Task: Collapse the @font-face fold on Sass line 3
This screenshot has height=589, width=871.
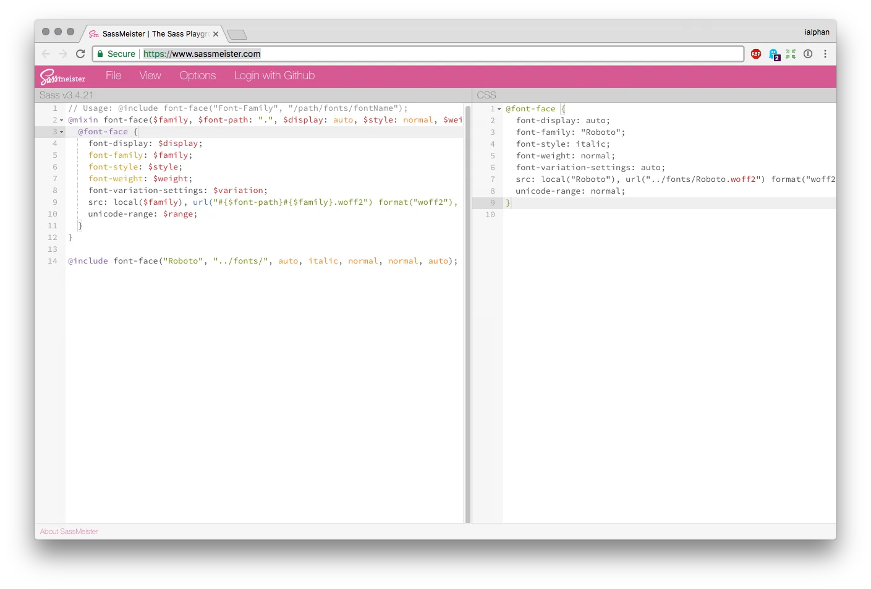Action: click(61, 132)
